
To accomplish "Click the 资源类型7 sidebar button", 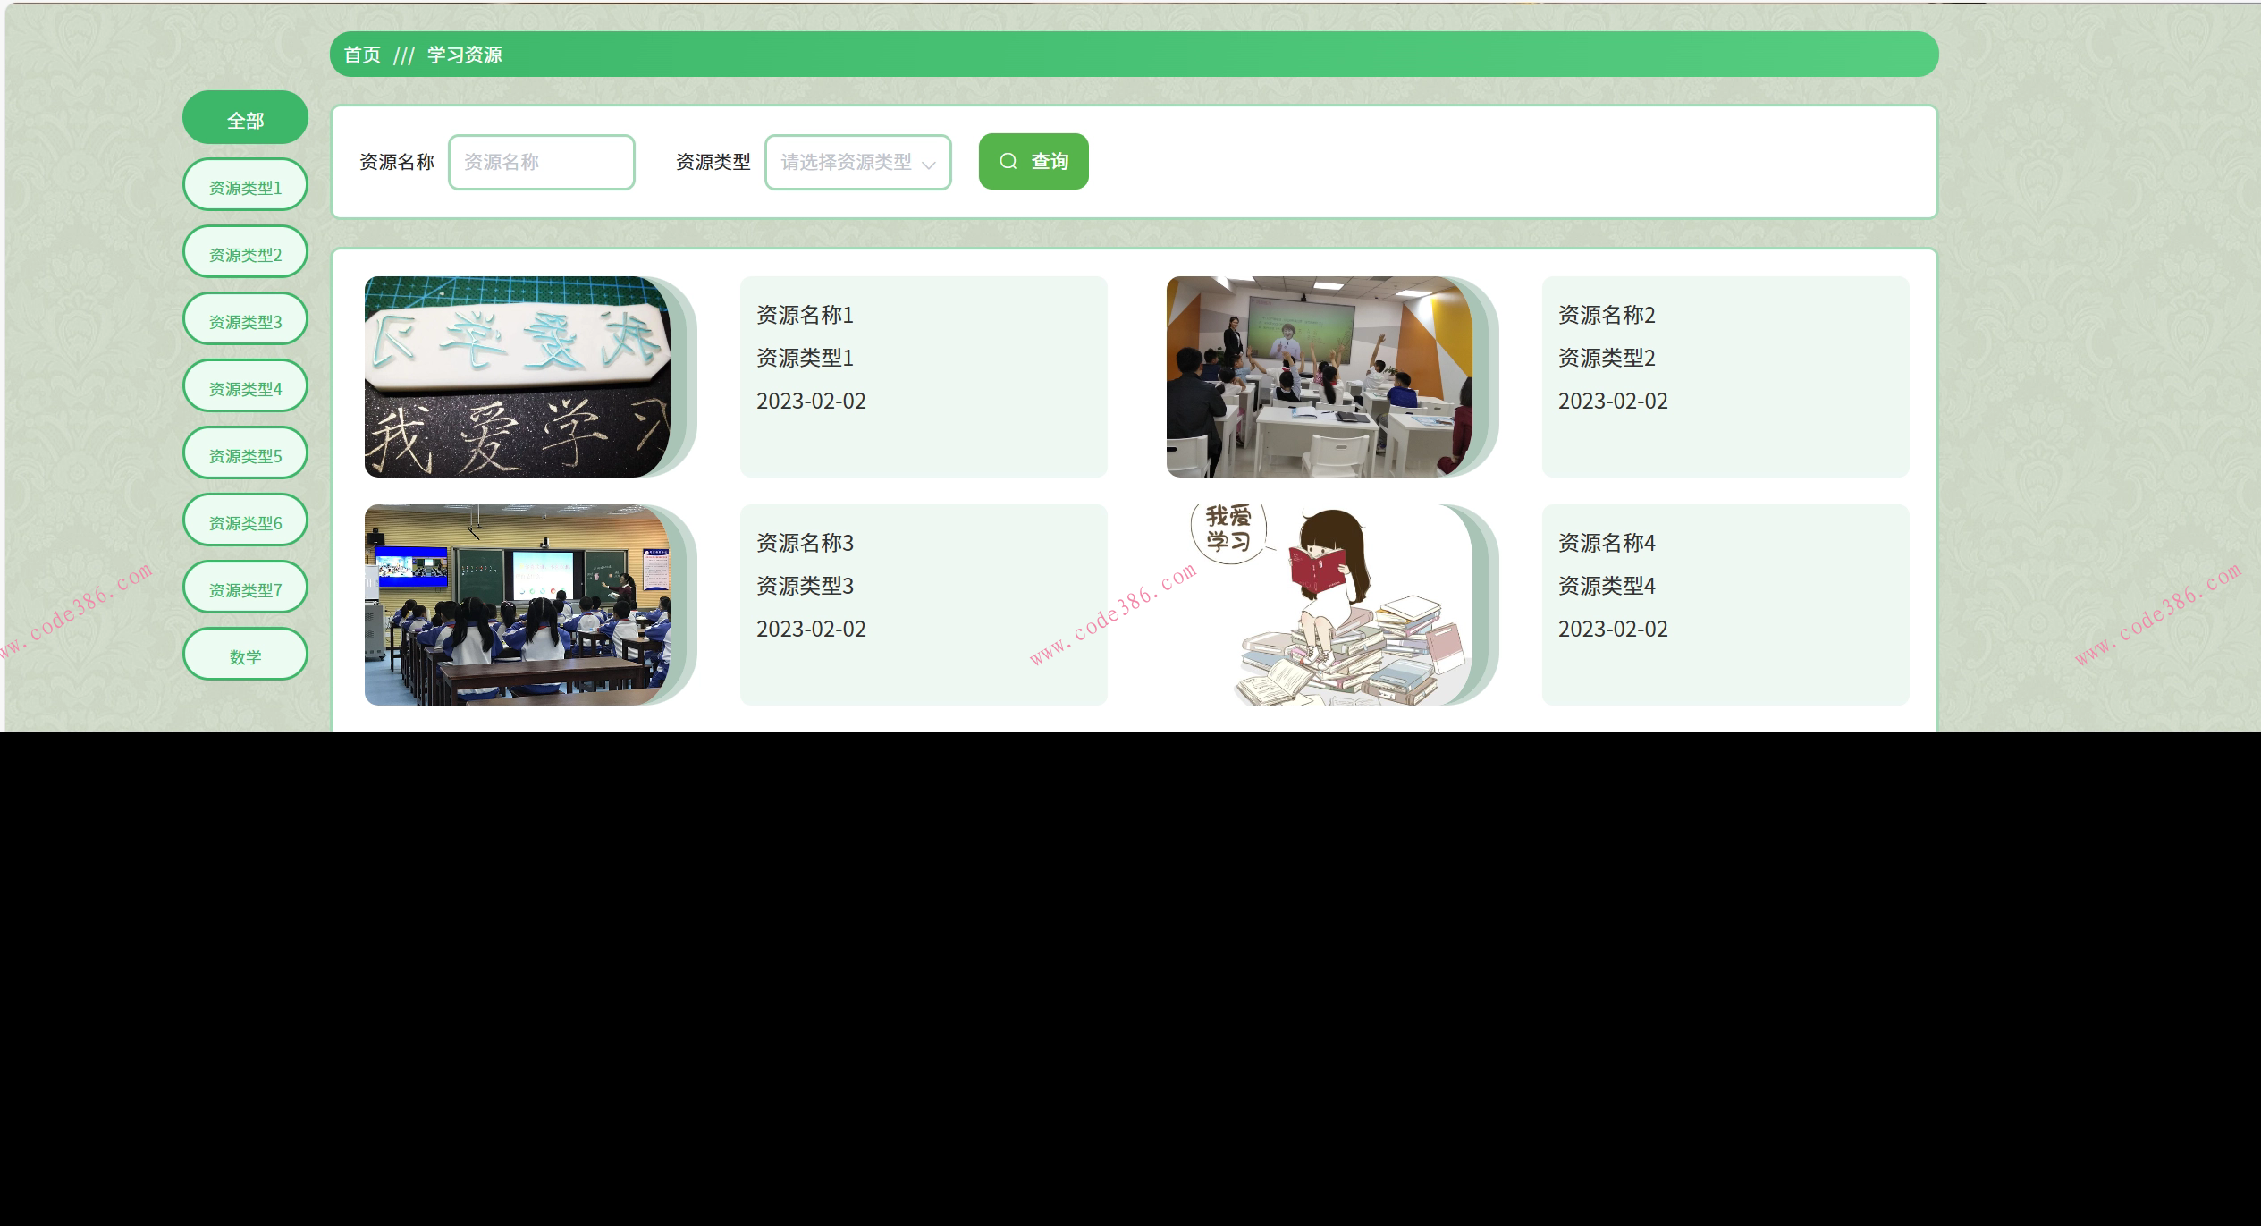I will [244, 587].
